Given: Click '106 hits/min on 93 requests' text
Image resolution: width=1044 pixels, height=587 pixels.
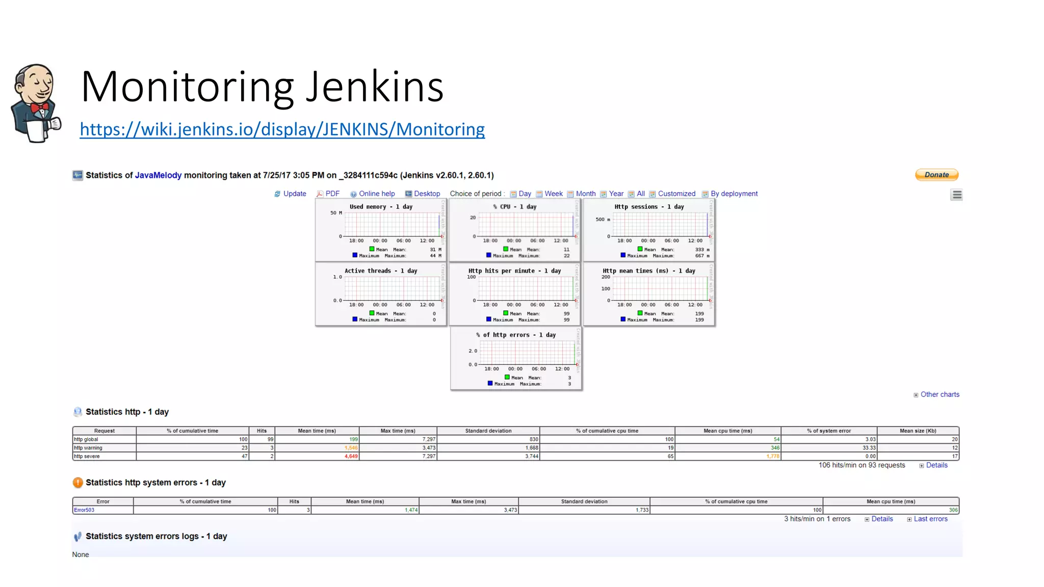Looking at the screenshot, I should [862, 465].
